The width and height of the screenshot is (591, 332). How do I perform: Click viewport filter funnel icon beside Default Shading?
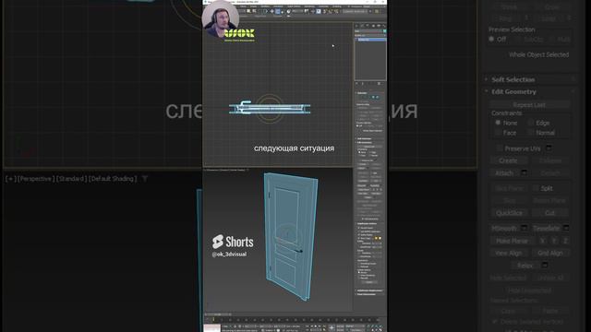[145, 179]
